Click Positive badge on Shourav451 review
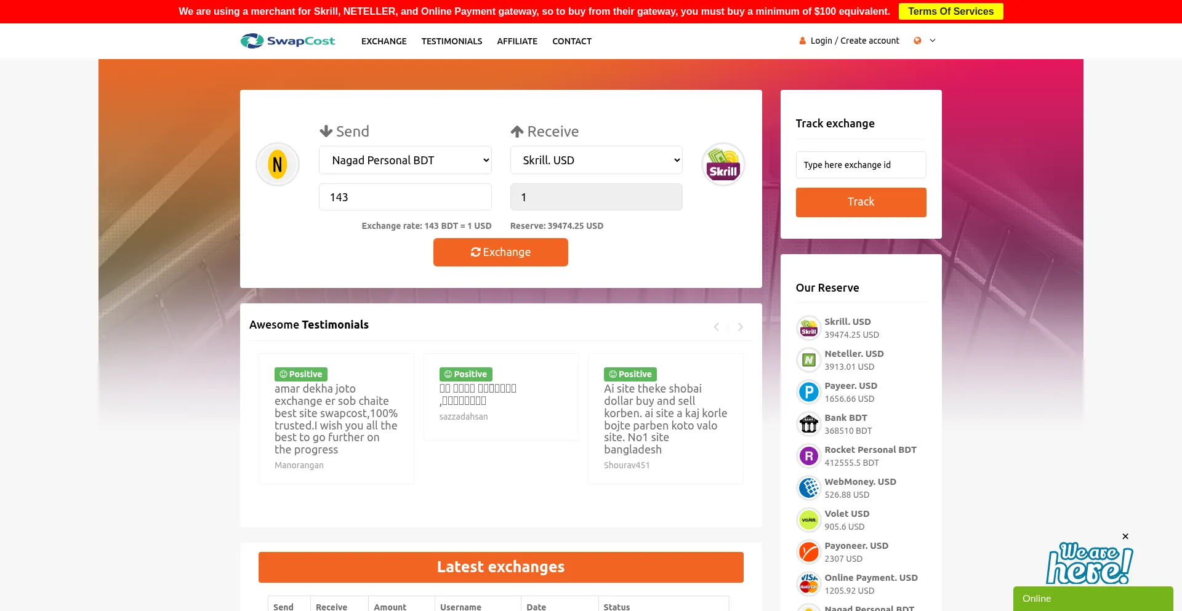 (630, 374)
